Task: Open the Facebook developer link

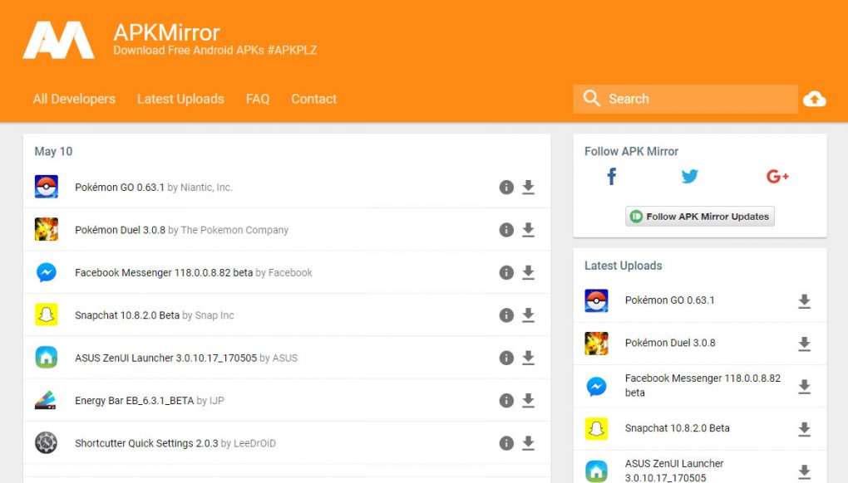Action: click(x=290, y=272)
